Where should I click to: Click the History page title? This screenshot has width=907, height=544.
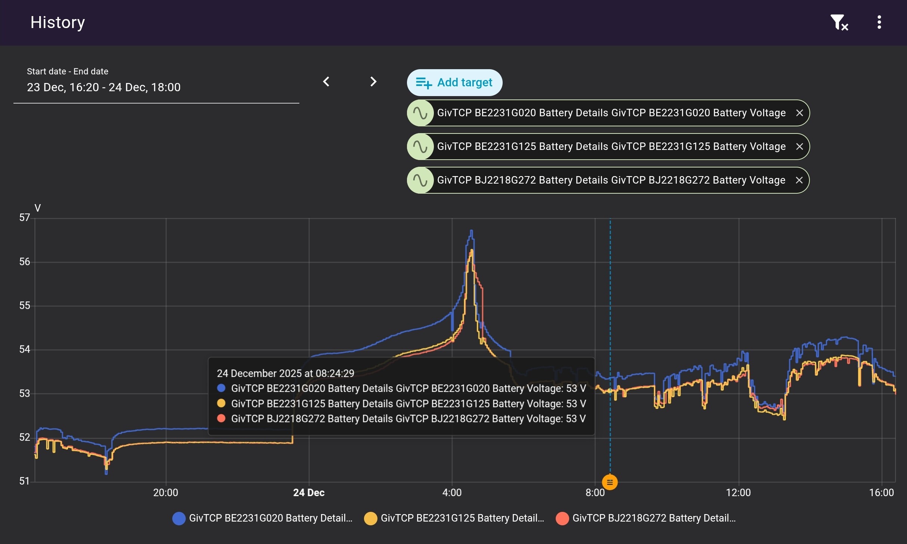pyautogui.click(x=58, y=22)
